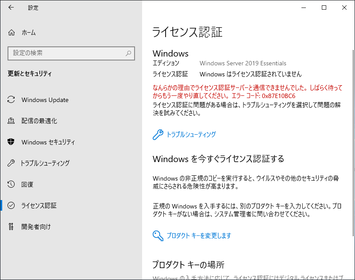Click the vertical scrollbar of the main pane
This screenshot has height=280, width=355.
point(353,143)
